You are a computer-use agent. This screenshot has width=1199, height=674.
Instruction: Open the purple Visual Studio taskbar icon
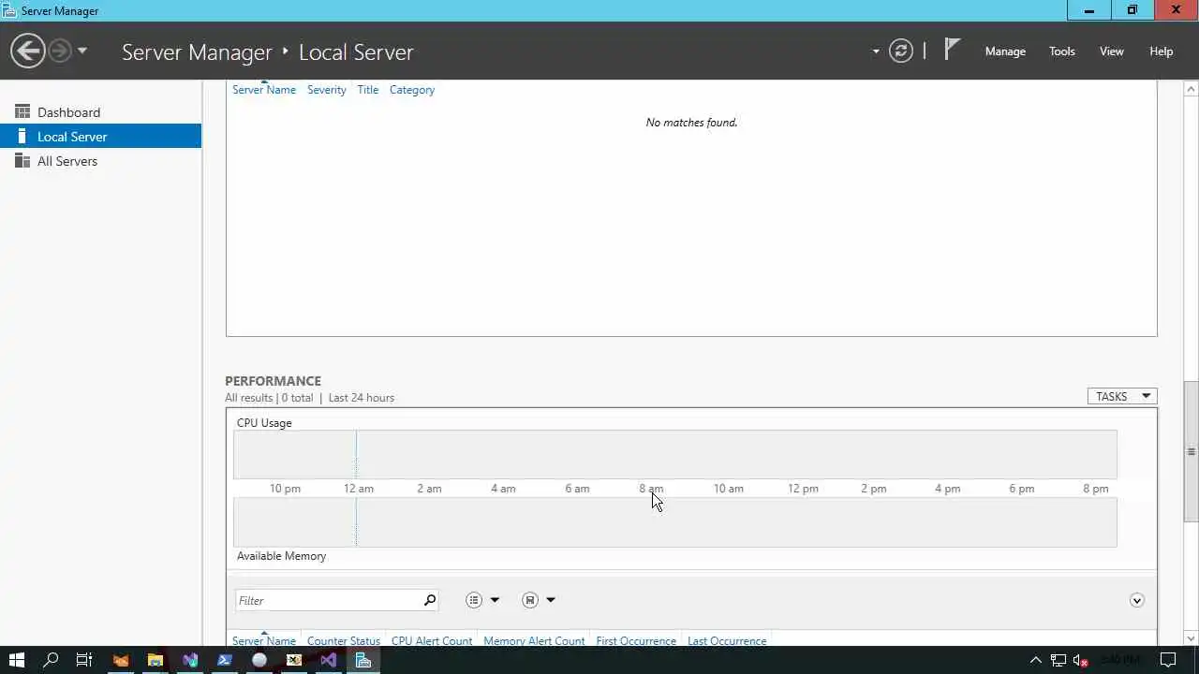[329, 660]
